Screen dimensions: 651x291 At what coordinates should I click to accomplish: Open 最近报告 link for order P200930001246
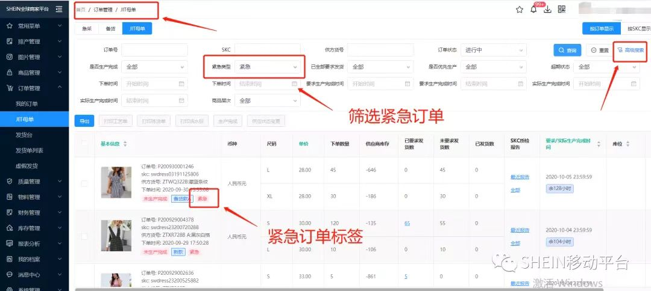pos(520,177)
